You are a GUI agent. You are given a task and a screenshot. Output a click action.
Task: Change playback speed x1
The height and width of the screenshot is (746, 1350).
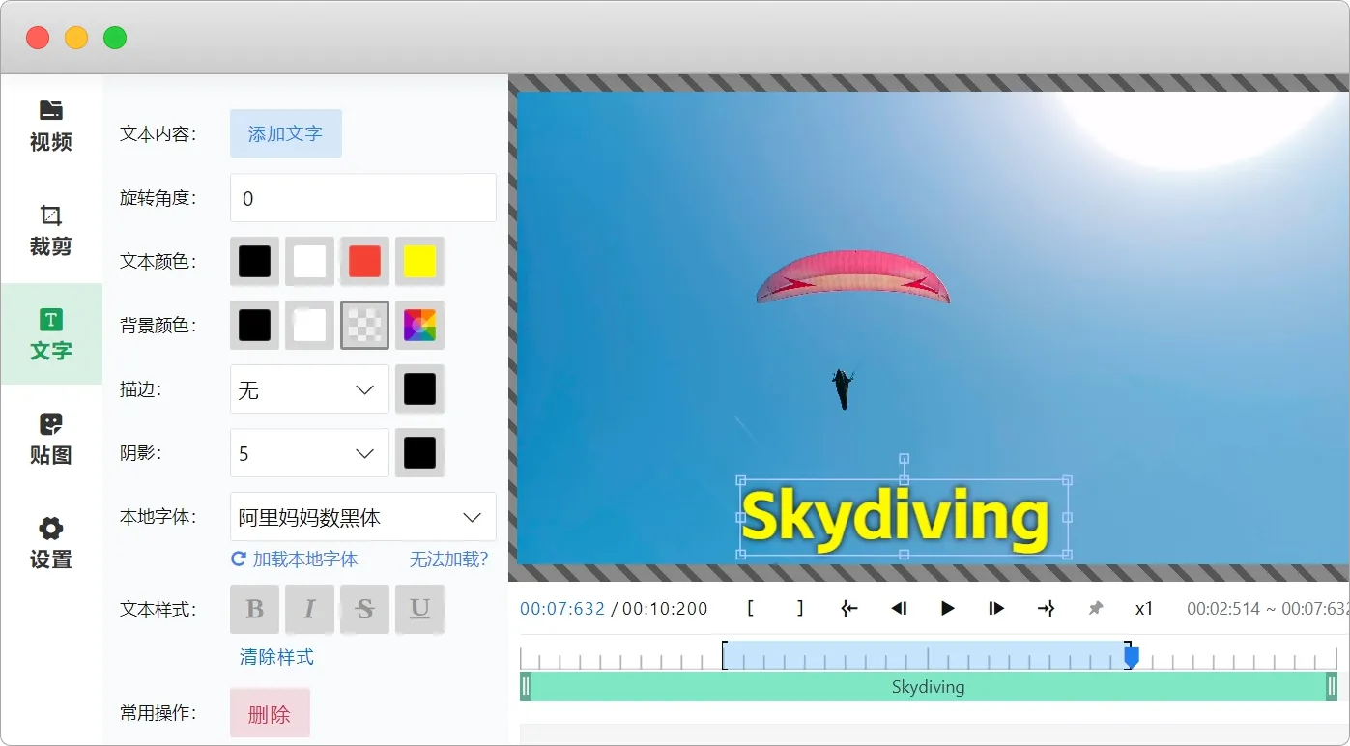(1144, 608)
